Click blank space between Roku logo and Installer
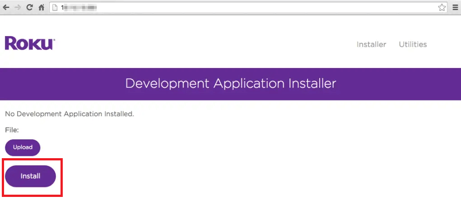461x219 pixels. coord(203,44)
